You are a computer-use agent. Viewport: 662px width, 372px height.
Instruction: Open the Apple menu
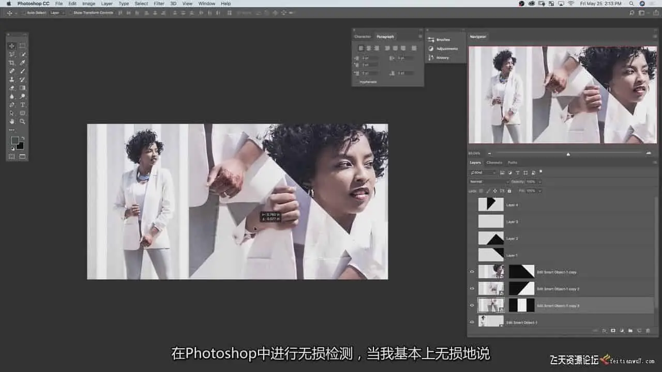click(8, 4)
